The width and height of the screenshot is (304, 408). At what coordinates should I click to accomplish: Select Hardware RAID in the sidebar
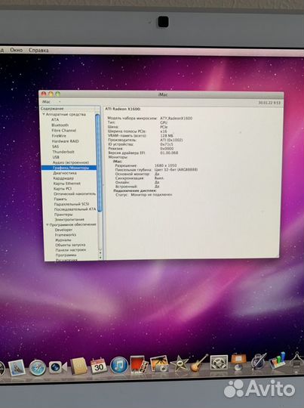(x=65, y=141)
